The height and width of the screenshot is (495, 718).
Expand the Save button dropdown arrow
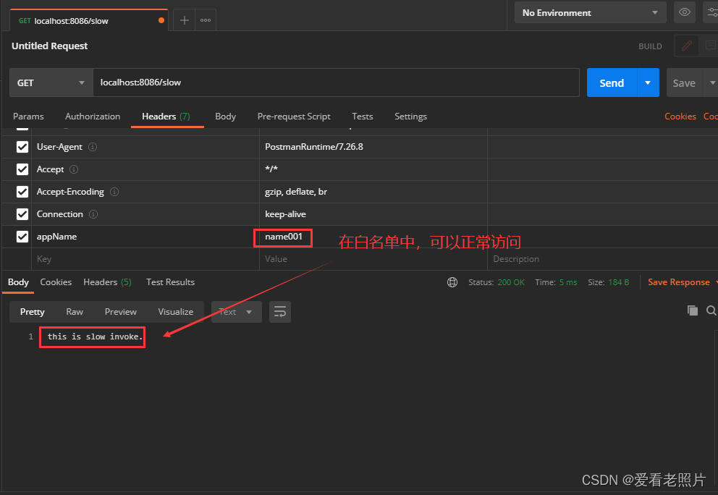click(x=712, y=83)
